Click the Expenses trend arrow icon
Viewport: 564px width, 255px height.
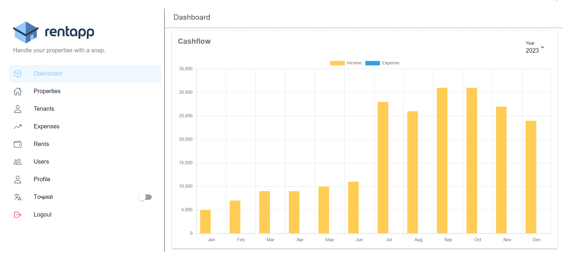pyautogui.click(x=18, y=127)
